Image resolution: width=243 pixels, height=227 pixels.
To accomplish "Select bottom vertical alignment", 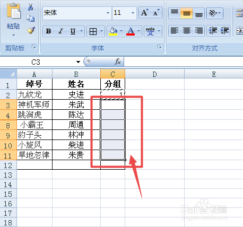I will coord(198,13).
